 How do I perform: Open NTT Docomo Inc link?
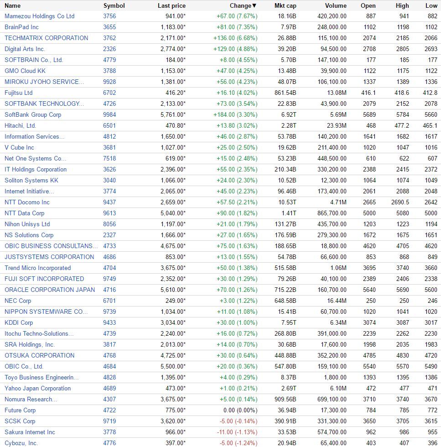[x=27, y=202]
